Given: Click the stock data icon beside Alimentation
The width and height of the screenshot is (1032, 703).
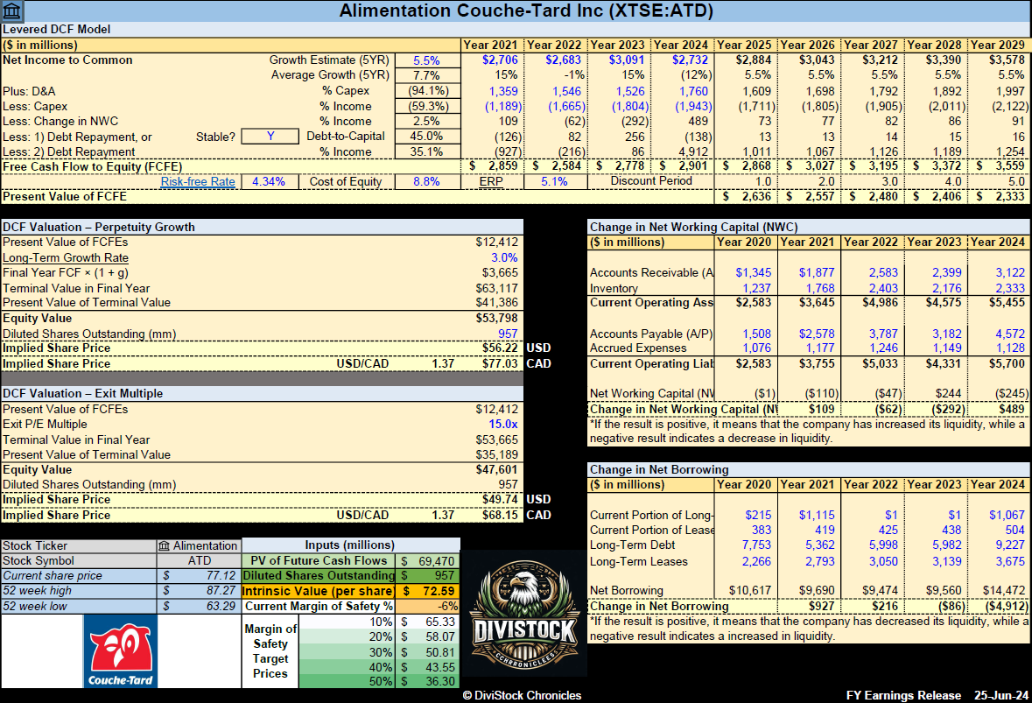Looking at the screenshot, I should coord(164,545).
